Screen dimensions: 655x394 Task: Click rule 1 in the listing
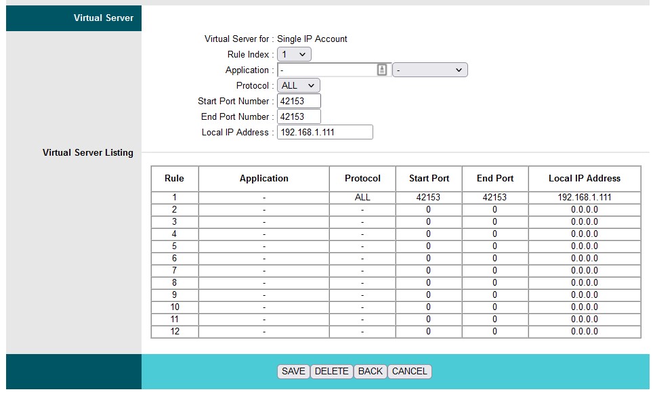[x=175, y=198]
